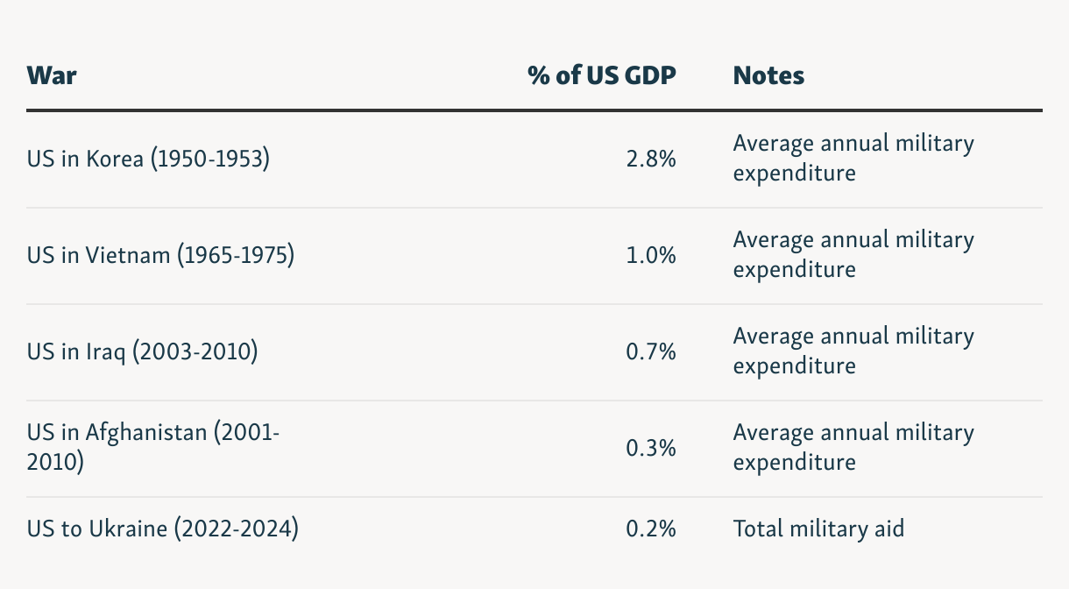
Task: Click the 0.2% GDP value
Action: [650, 529]
